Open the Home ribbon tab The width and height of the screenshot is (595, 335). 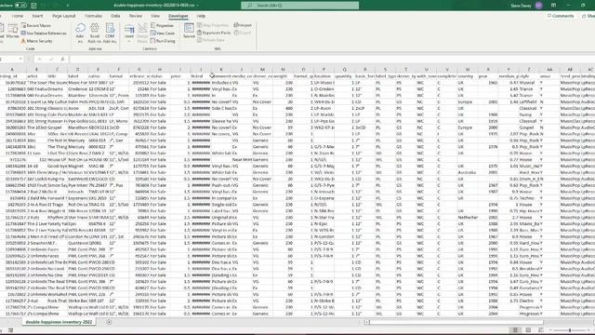point(17,16)
